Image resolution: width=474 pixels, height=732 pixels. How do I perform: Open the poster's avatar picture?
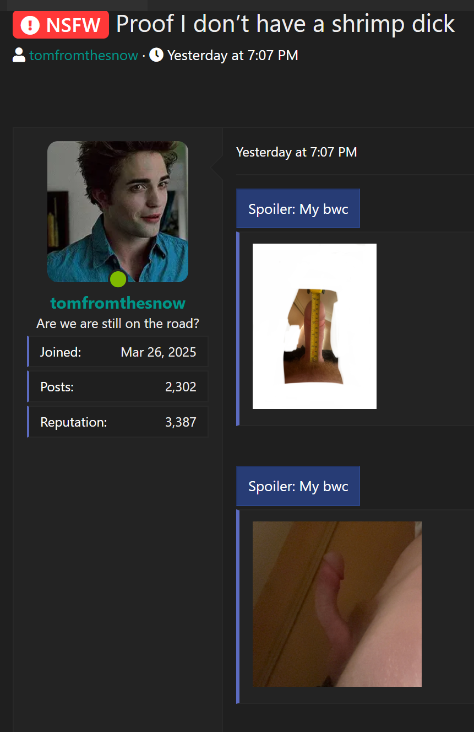tap(118, 212)
